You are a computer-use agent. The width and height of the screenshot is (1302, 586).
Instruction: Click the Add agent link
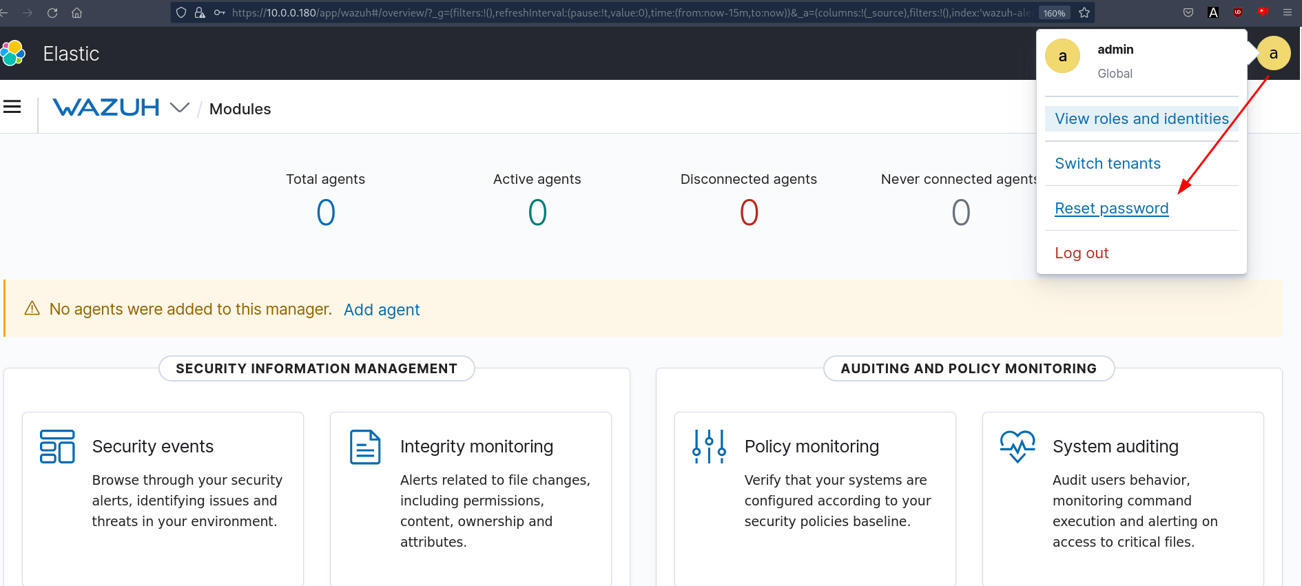[382, 310]
